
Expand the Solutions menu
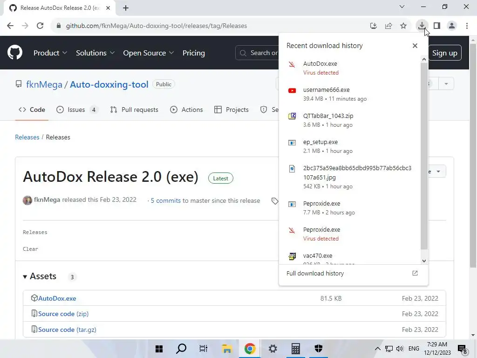[95, 53]
